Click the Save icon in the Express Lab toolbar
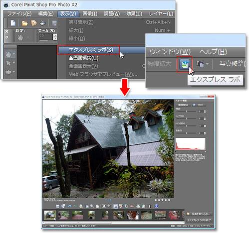 (x=58, y=206)
